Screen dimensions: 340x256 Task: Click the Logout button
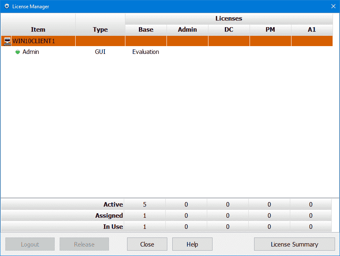pos(30,244)
